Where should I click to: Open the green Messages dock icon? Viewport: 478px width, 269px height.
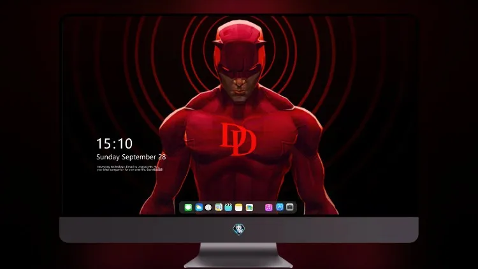[188, 208]
